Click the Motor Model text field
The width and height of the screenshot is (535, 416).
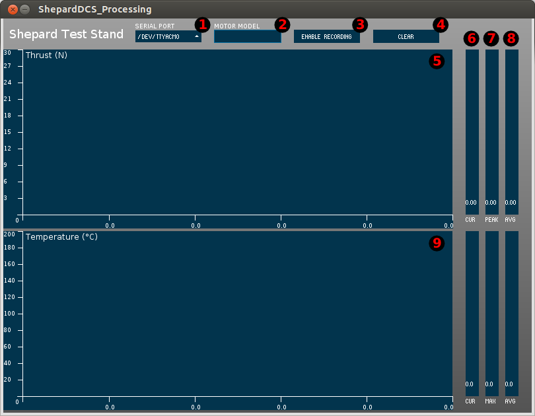click(247, 37)
